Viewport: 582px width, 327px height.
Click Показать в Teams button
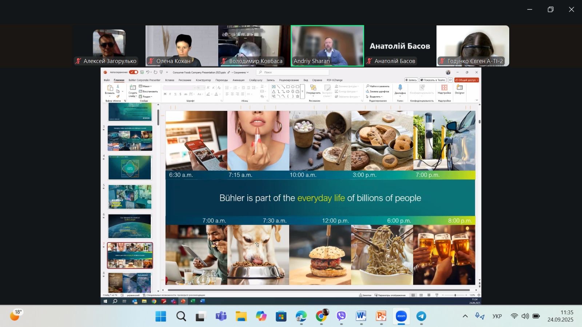433,80
